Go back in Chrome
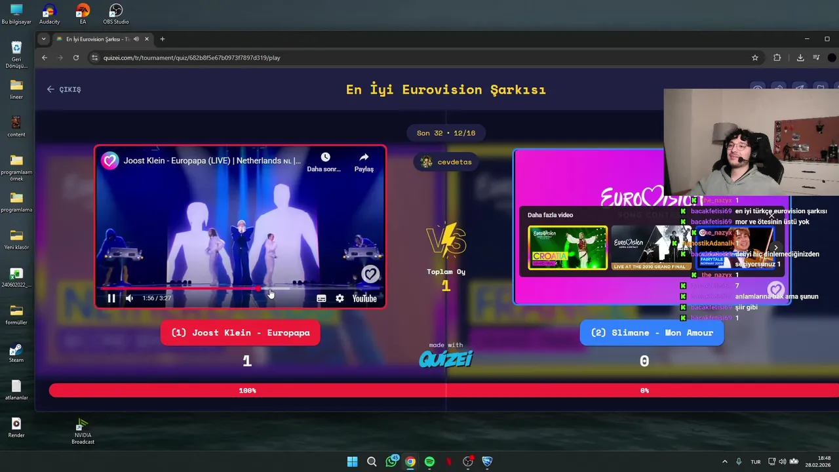Image resolution: width=839 pixels, height=472 pixels. click(x=45, y=58)
